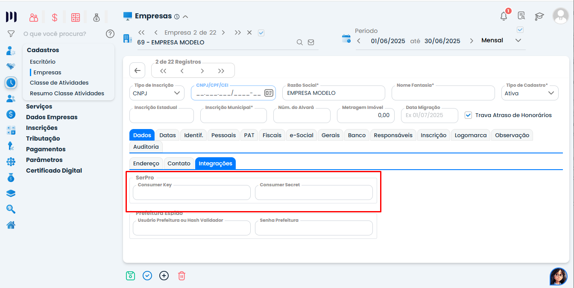
Task: Expand Certificado Digital menu section
Action: (54, 170)
